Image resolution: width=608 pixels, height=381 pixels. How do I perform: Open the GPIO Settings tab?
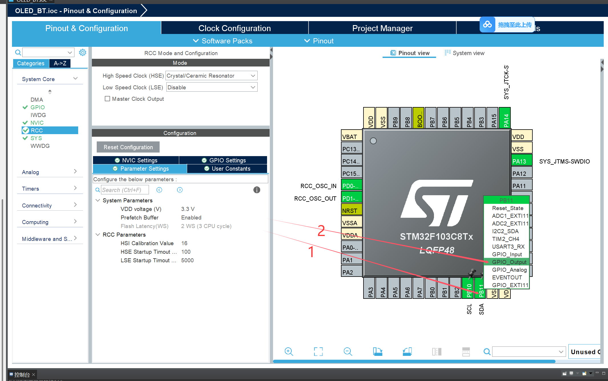pos(224,160)
